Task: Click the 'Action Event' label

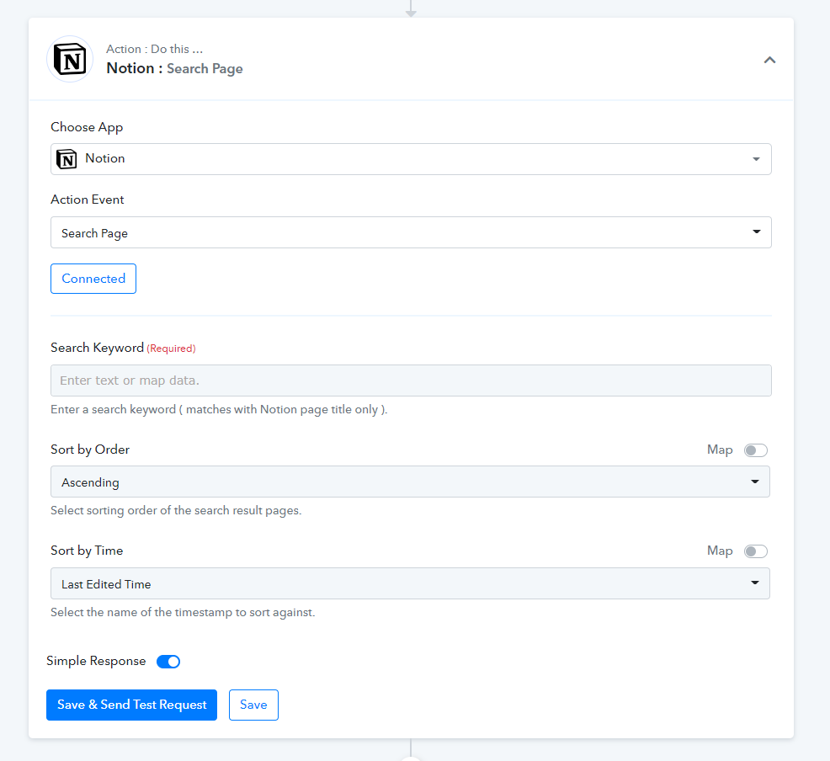Action: point(88,200)
